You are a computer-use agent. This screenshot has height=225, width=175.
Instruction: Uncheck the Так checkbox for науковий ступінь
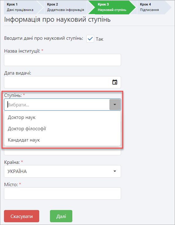pyautogui.click(x=90, y=39)
